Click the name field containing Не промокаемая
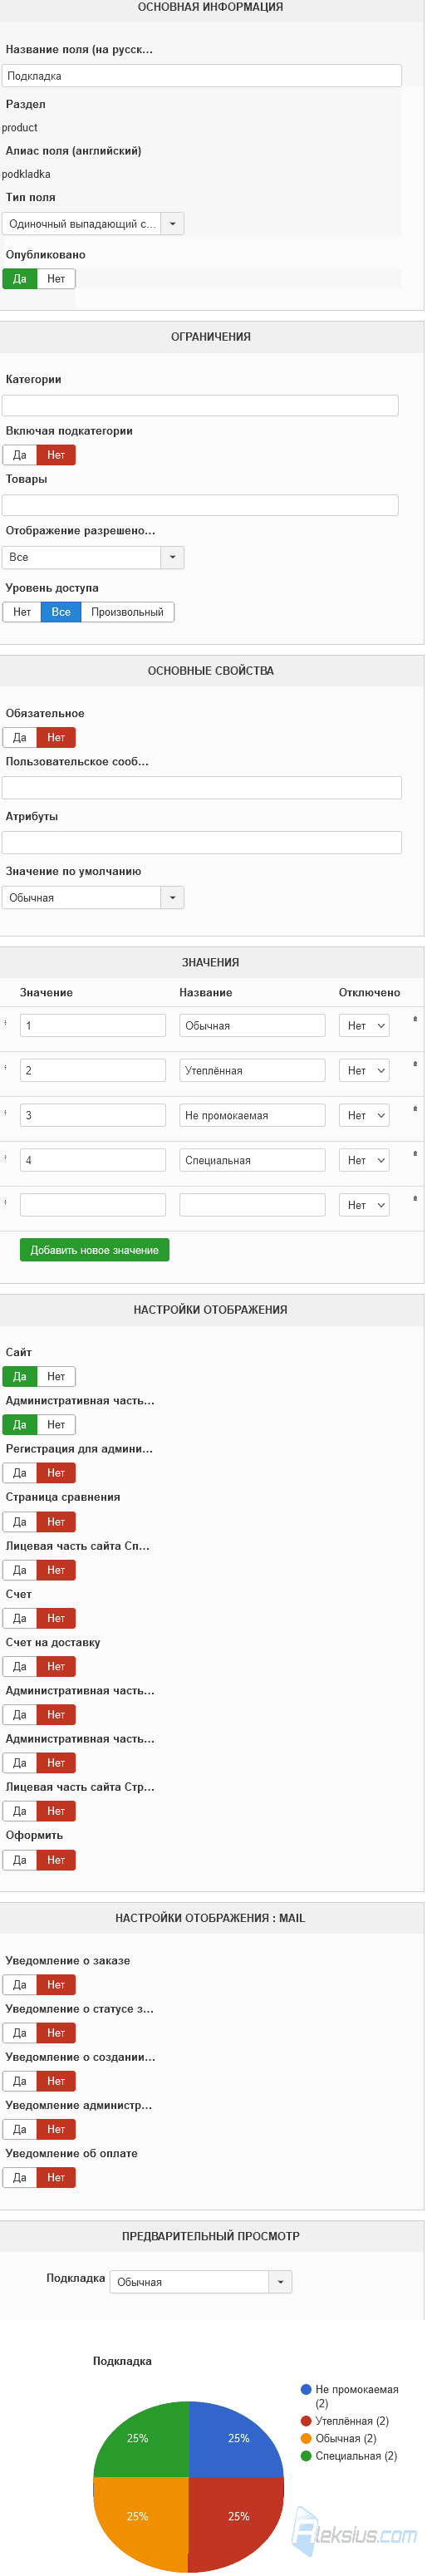Image resolution: width=427 pixels, height=2576 pixels. (x=253, y=1116)
